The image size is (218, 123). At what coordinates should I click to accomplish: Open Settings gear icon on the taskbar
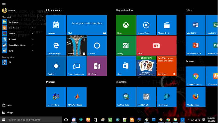[x=182, y=120]
